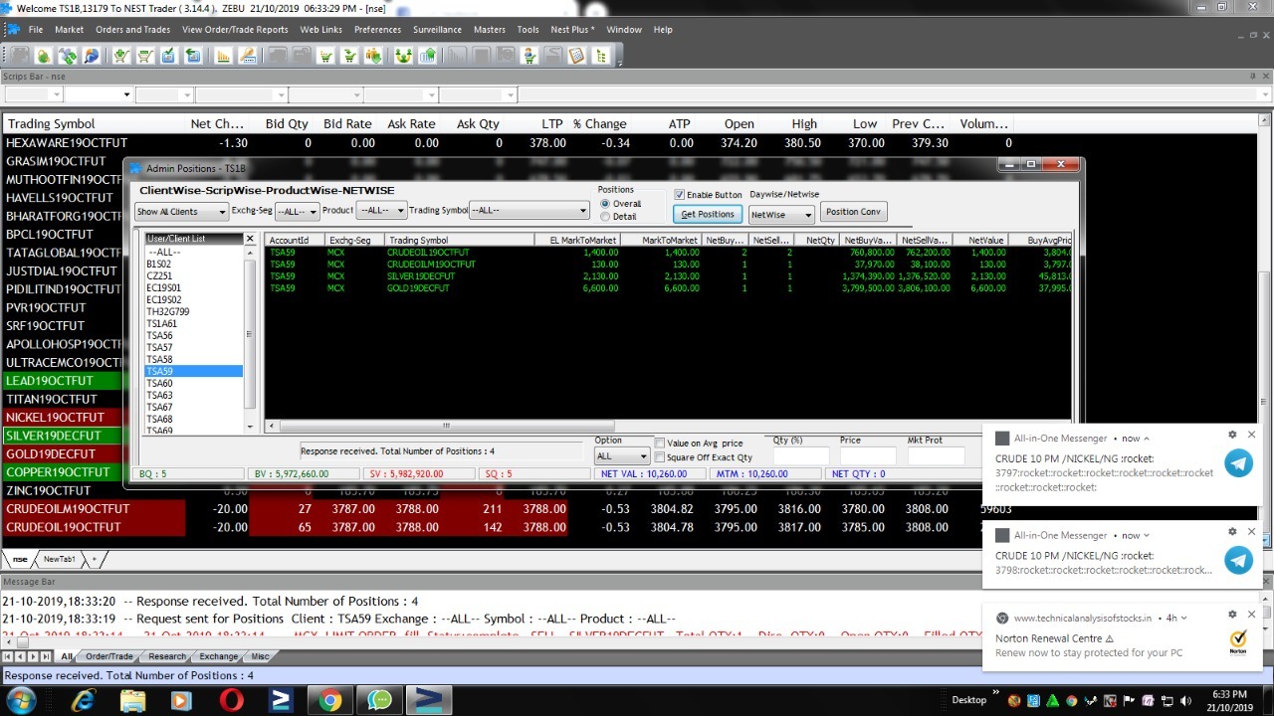Toggle the Enable Button checkbox

pyautogui.click(x=680, y=195)
